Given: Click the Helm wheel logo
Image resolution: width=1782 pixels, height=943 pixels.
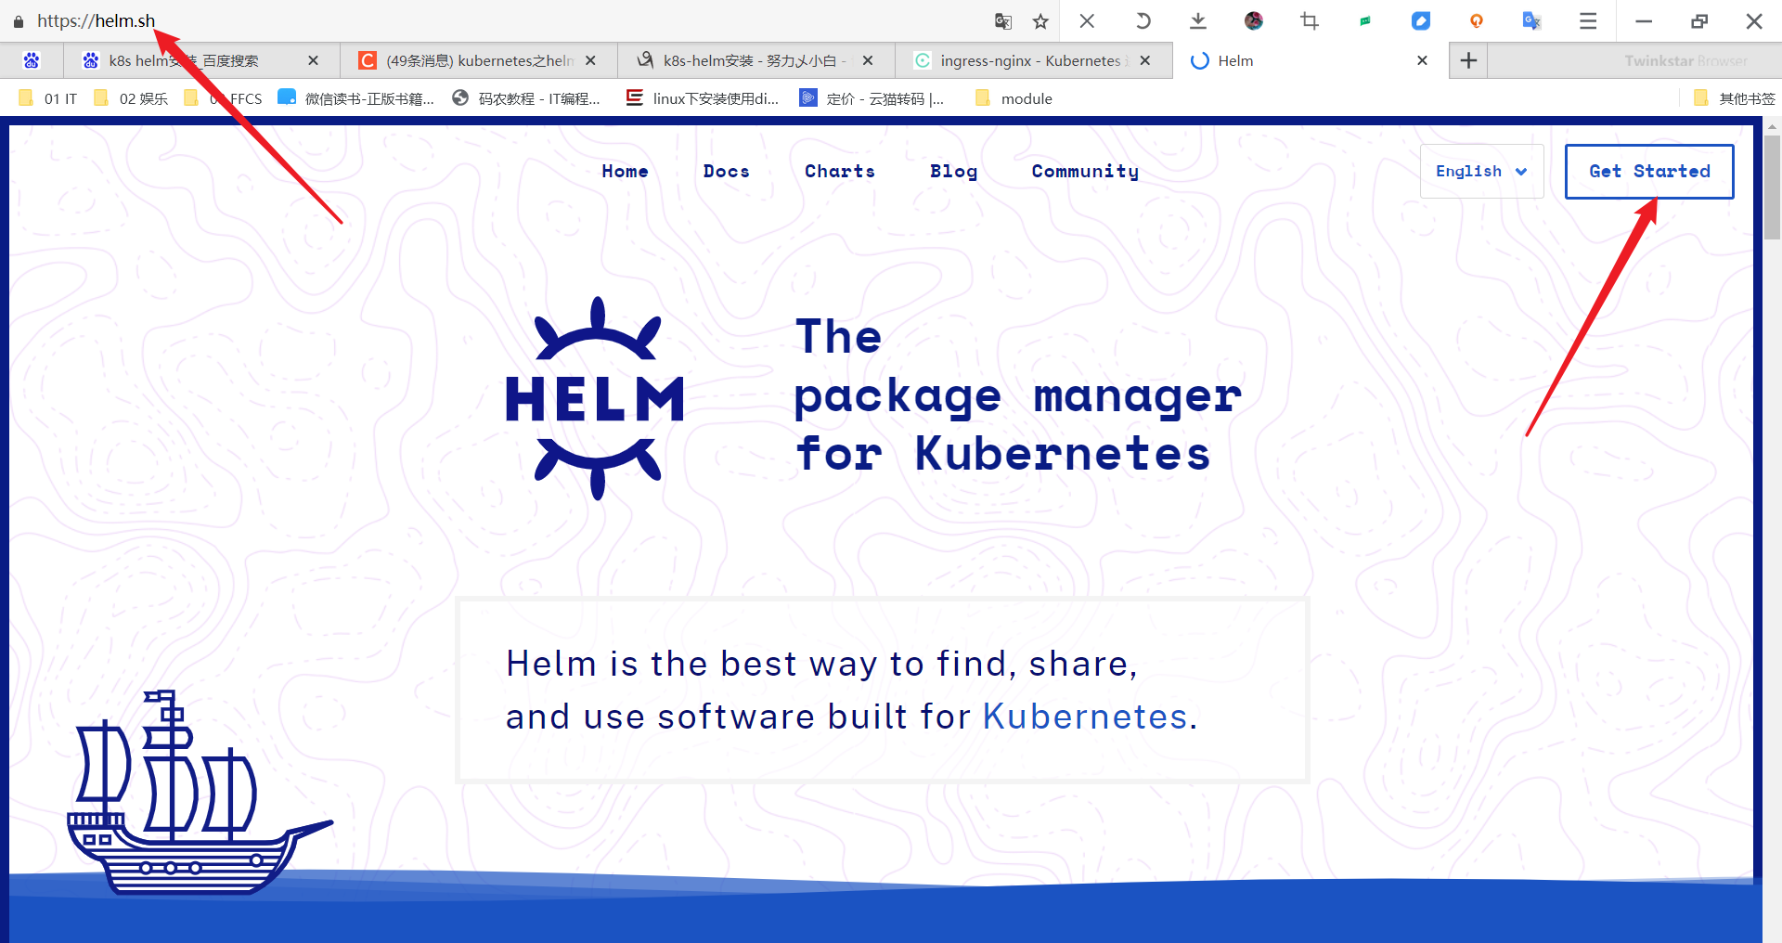Looking at the screenshot, I should point(595,398).
